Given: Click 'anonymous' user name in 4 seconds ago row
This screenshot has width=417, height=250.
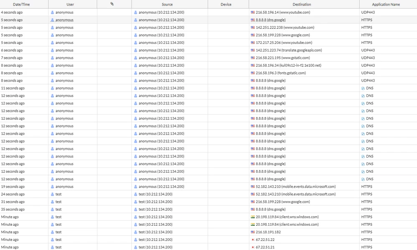Looking at the screenshot, I should coord(64,12).
